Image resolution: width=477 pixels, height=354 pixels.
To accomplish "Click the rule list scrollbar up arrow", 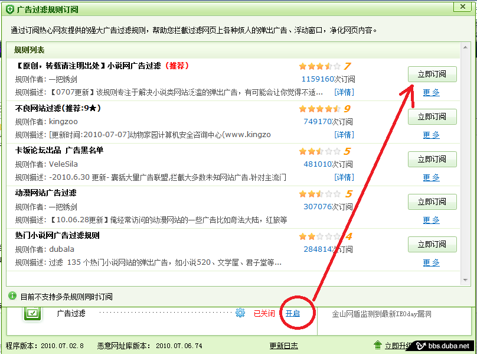I will pos(465,47).
